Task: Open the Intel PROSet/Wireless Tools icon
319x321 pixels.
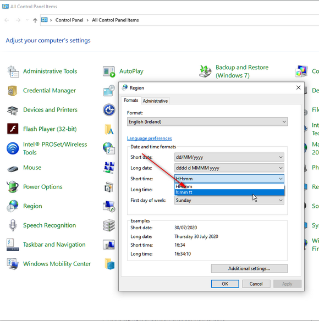Action: pyautogui.click(x=13, y=148)
